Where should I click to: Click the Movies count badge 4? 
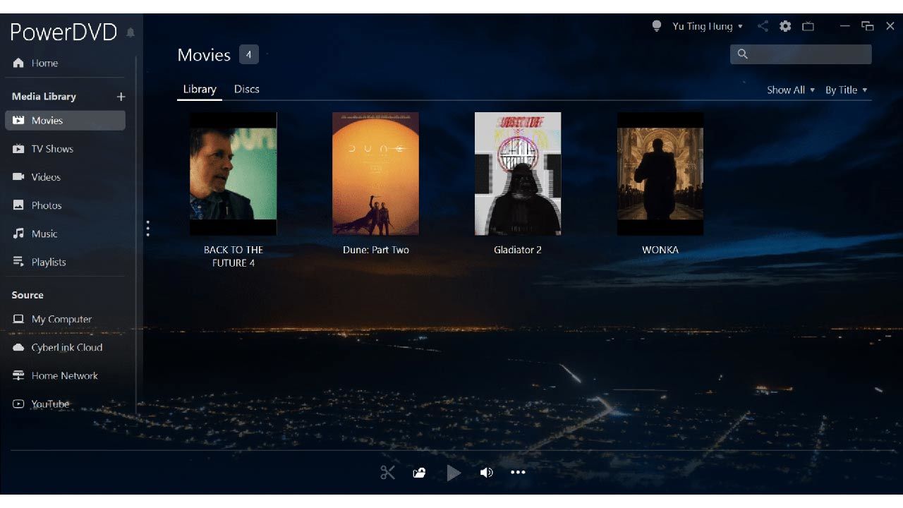(248, 54)
